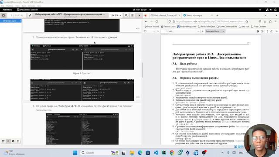Toggle the PDF viewer sidebar in Firefox
This screenshot has width=279, height=157.
(x=145, y=31)
